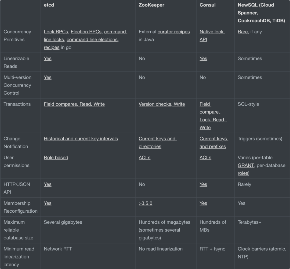Open Historical and current key intervals link
290x269 pixels.
[81, 139]
